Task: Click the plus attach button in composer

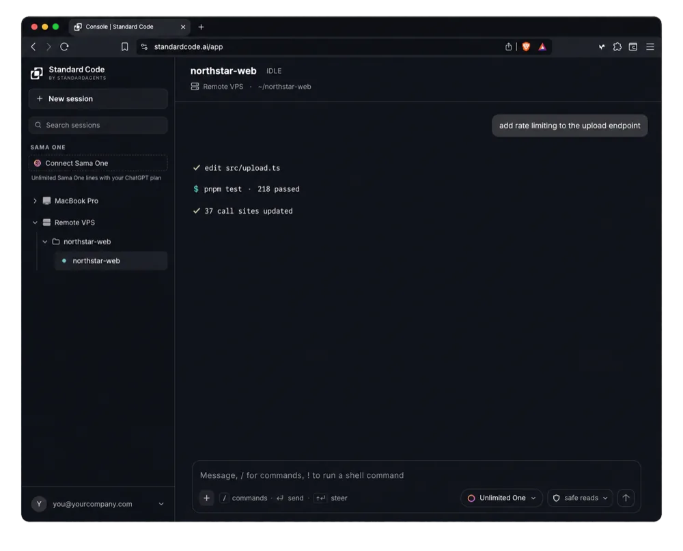Action: [206, 498]
